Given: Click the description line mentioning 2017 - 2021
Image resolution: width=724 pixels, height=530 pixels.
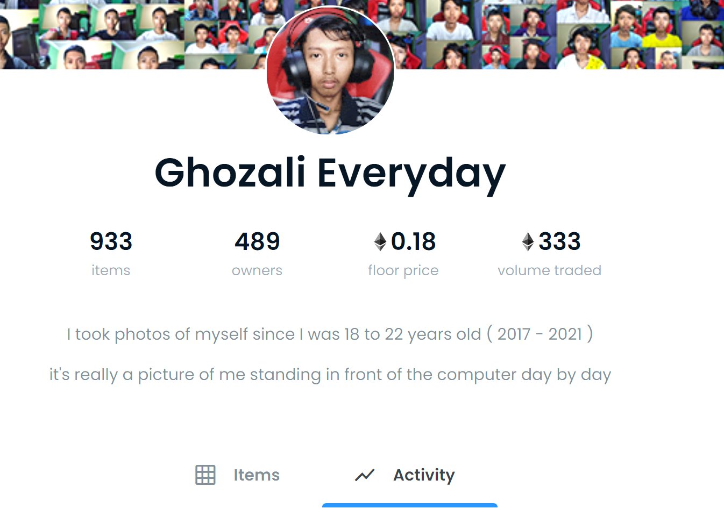Looking at the screenshot, I should 330,334.
